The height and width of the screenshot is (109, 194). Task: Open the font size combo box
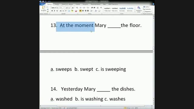tap(62, 8)
